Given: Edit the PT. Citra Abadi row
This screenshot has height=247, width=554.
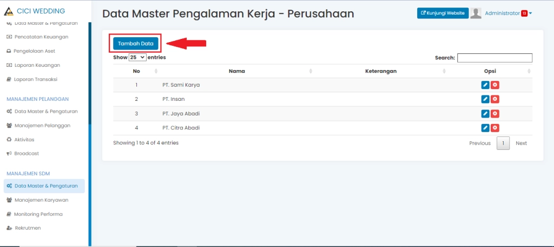Looking at the screenshot, I should pos(485,128).
